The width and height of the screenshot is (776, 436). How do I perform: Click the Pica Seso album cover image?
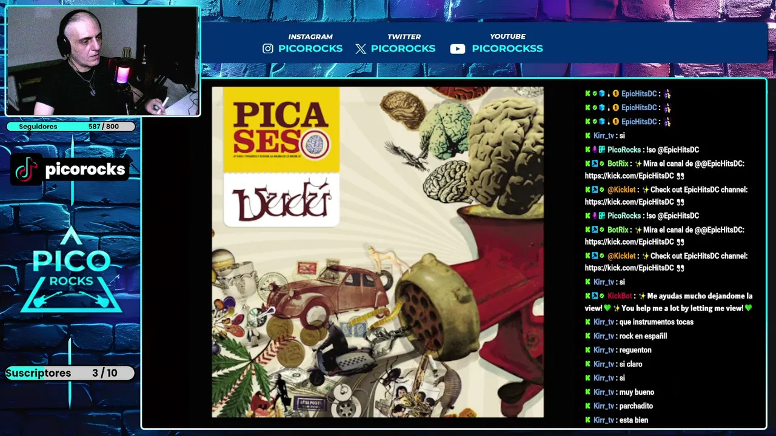coord(378,252)
